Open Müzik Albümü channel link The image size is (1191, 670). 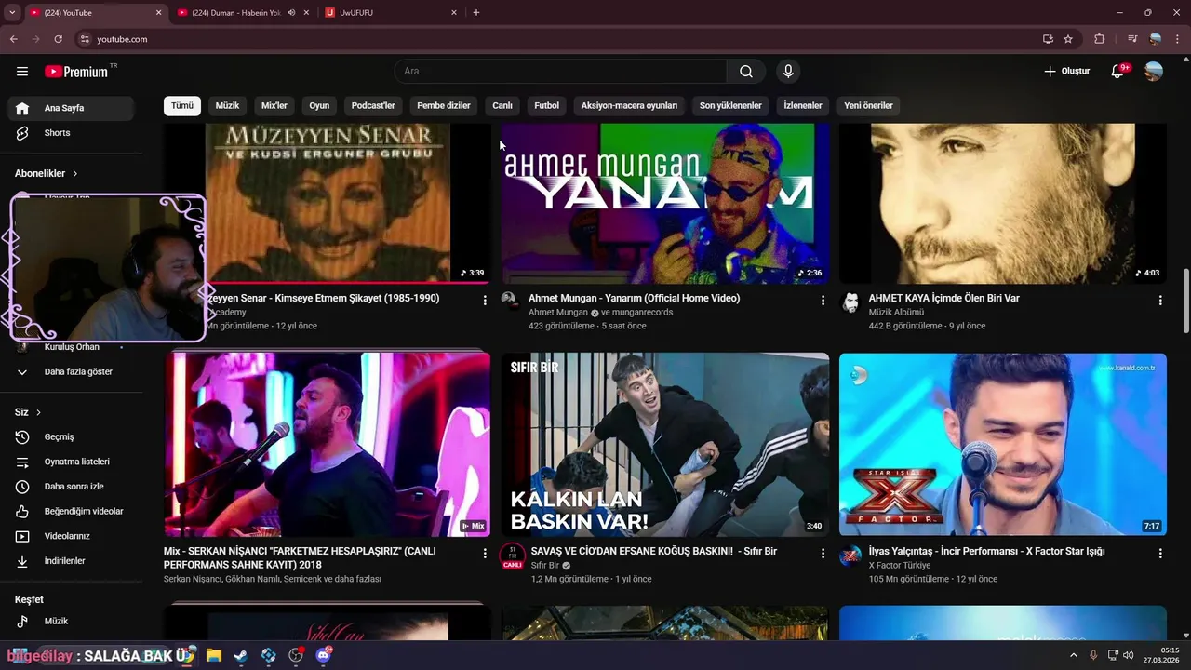click(x=896, y=313)
